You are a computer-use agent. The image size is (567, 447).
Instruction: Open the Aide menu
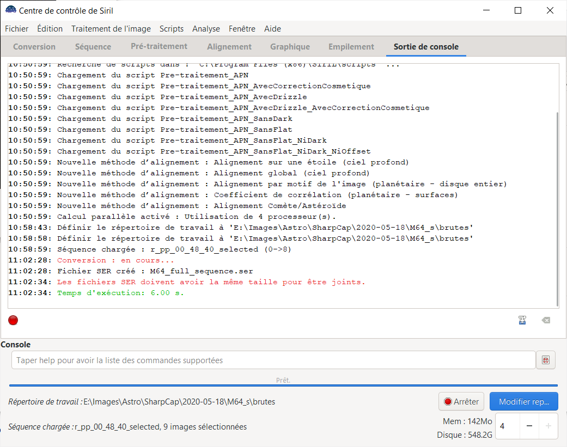272,29
